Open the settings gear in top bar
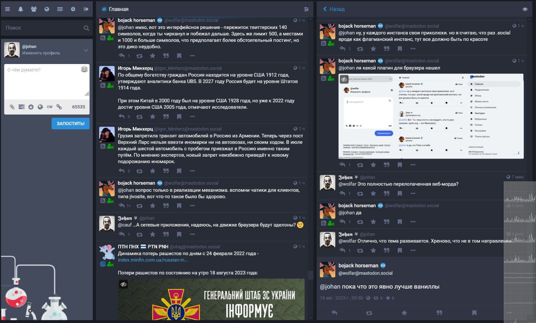Viewport: 536px width, 323px height. [73, 9]
